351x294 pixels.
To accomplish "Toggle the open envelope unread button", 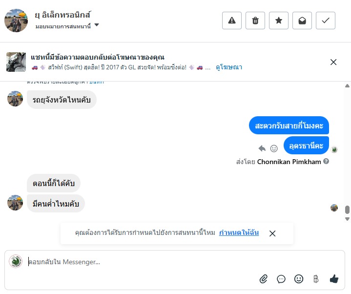I will 302,21.
